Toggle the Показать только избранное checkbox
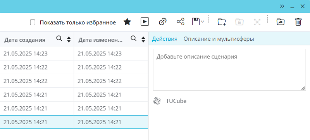This screenshot has height=140, width=310. coord(33,22)
